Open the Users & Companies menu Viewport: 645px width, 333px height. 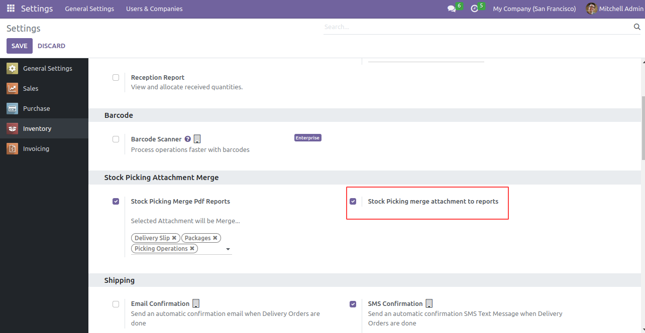154,9
